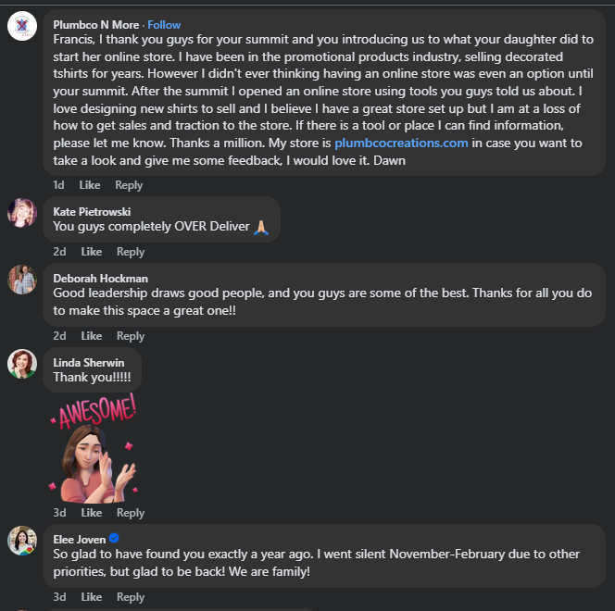Open the plumbcocreations.com link

click(401, 143)
